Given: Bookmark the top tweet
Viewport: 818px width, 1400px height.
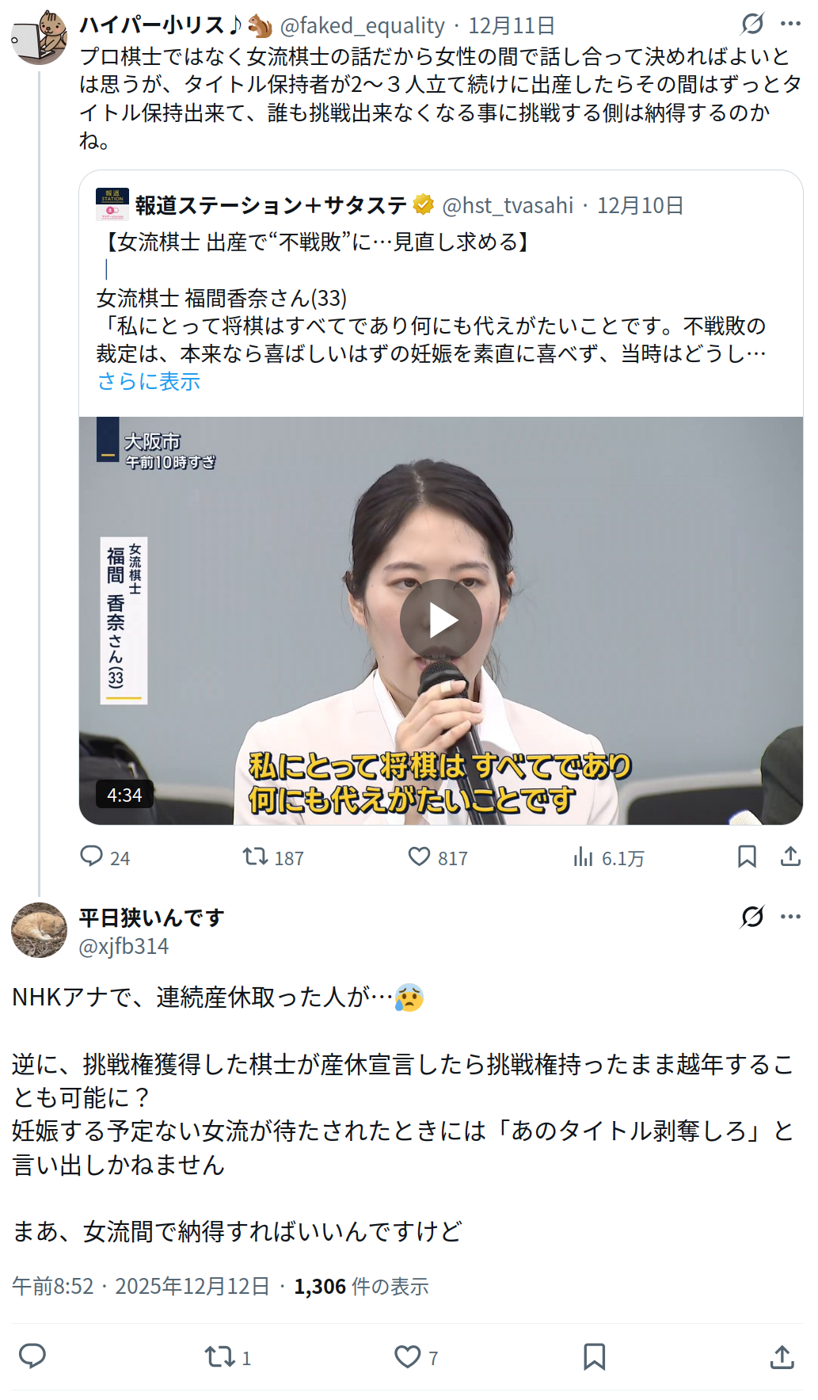Looking at the screenshot, I should pos(747,856).
